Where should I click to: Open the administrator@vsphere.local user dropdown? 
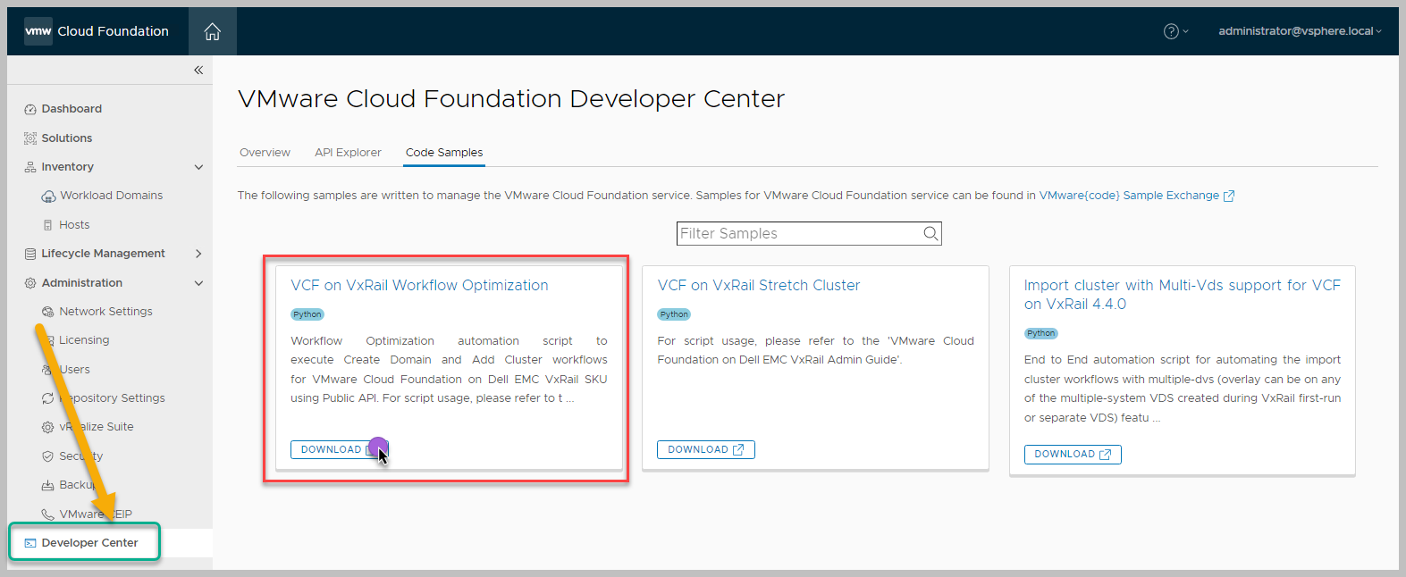(x=1299, y=31)
